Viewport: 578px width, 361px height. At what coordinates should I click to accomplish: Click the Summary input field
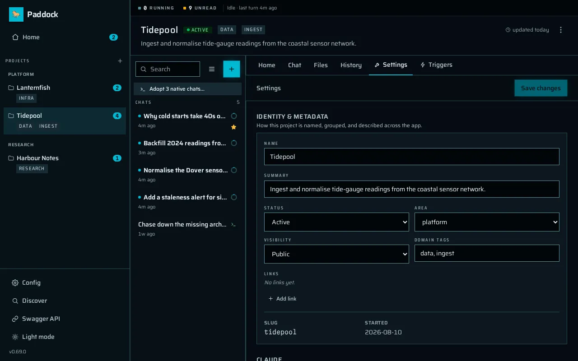point(412,189)
